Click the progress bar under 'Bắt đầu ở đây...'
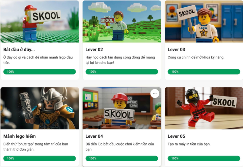This screenshot has height=167, width=243. [x=39, y=72]
